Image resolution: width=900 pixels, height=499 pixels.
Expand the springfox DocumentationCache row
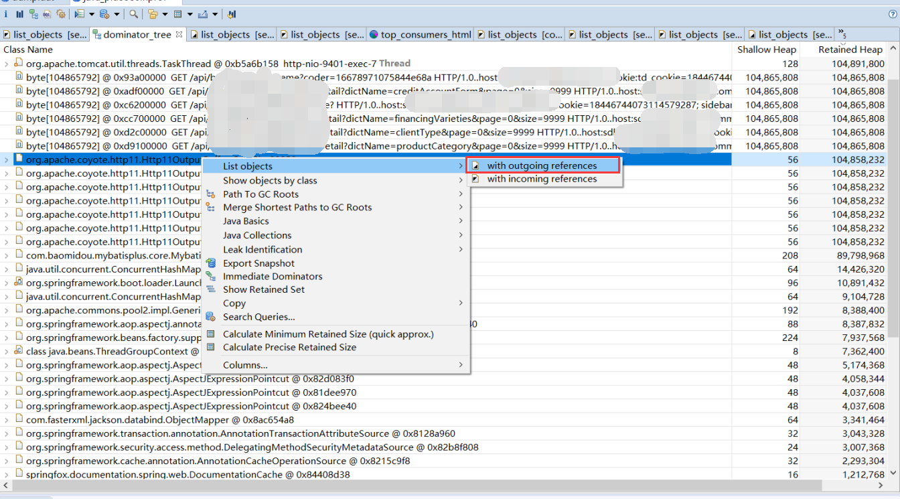pyautogui.click(x=7, y=474)
